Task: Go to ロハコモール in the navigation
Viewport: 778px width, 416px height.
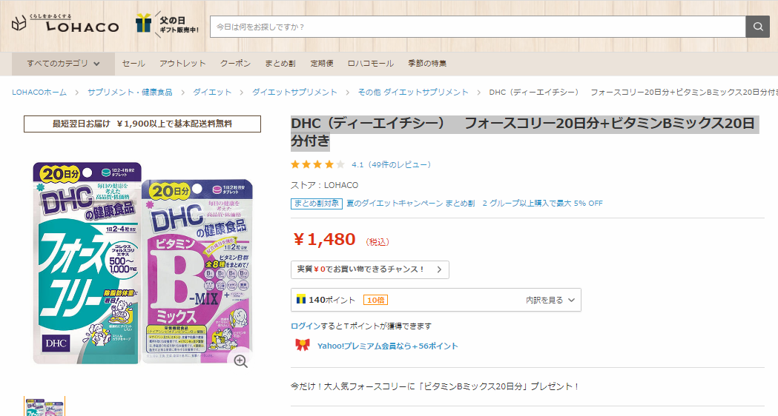Action: (x=371, y=64)
